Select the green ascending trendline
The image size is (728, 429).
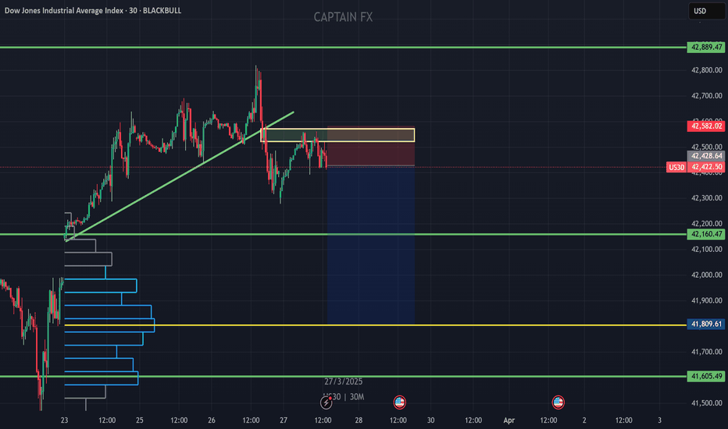click(181, 175)
